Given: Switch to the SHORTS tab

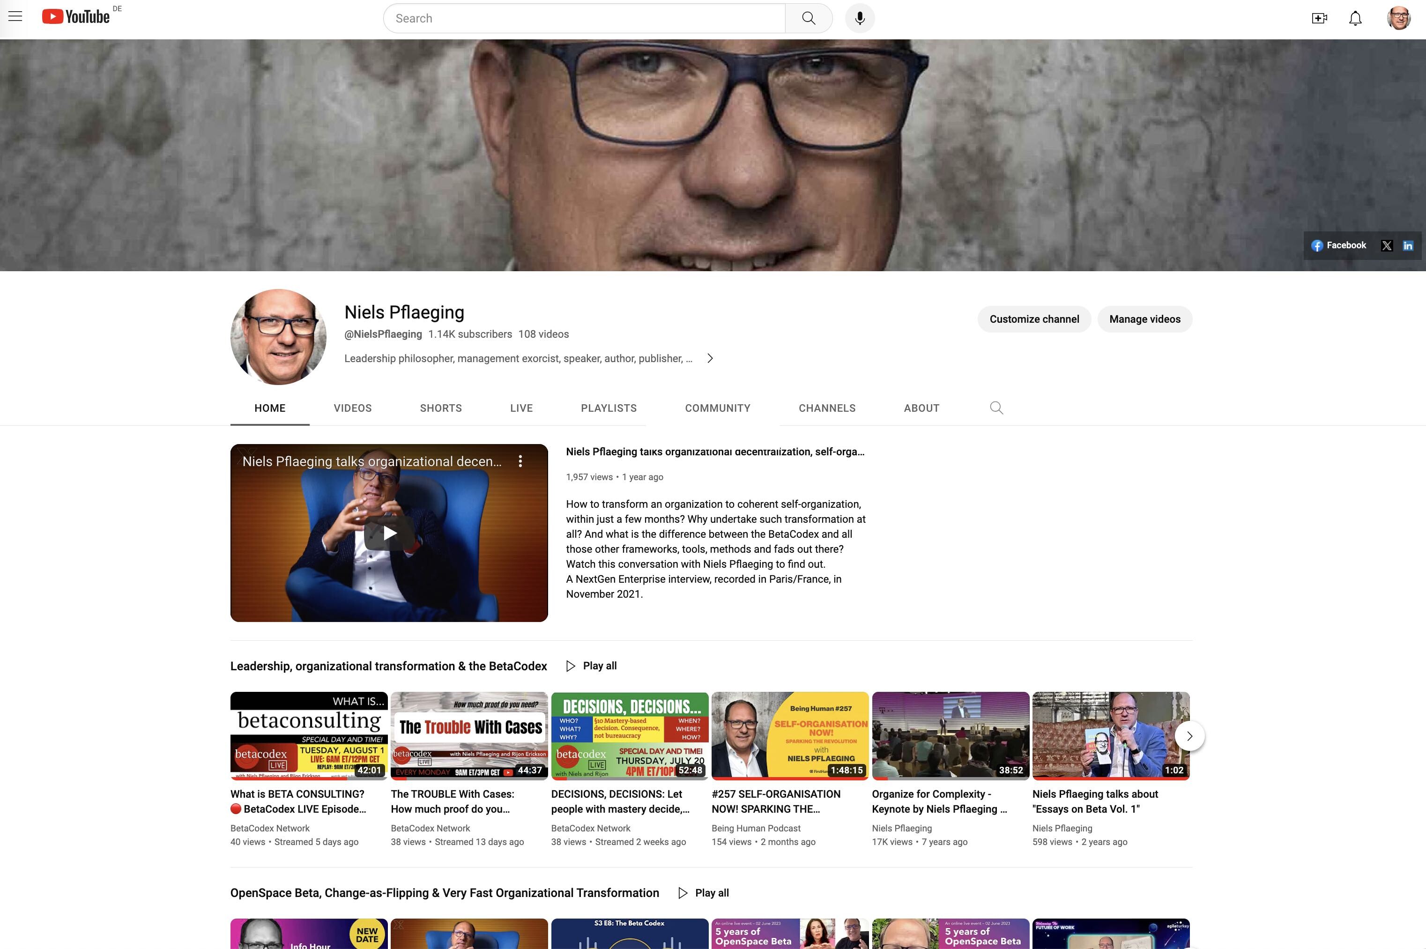Looking at the screenshot, I should point(441,408).
